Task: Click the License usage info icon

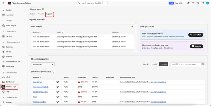Action: point(43,9)
